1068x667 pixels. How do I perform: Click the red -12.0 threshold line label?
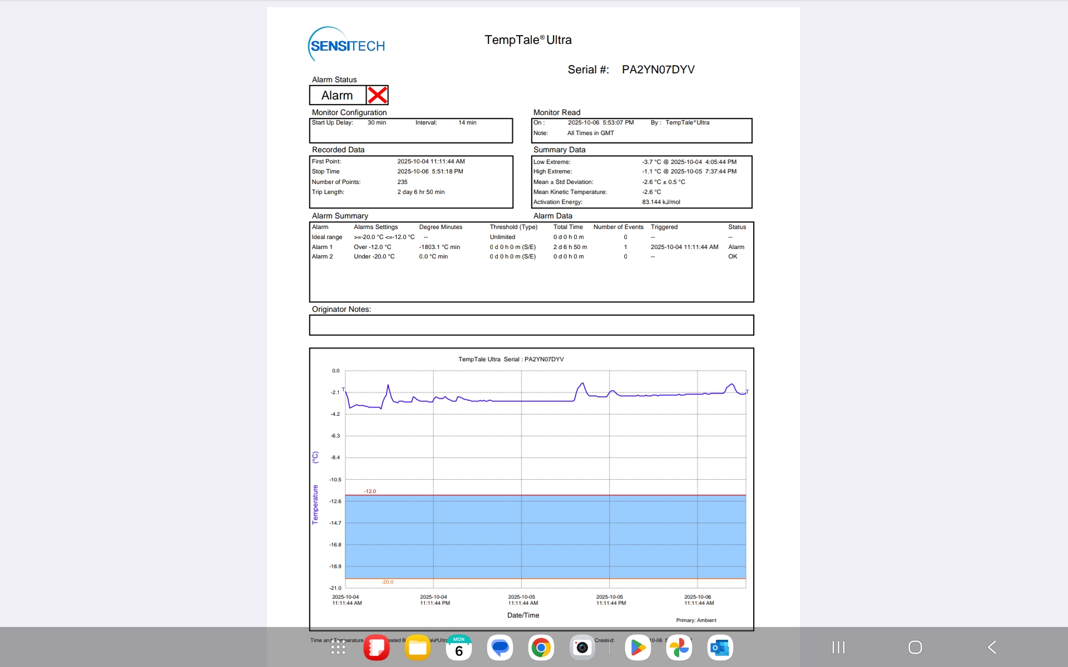point(370,491)
